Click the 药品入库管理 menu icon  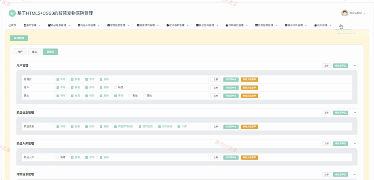point(79,25)
